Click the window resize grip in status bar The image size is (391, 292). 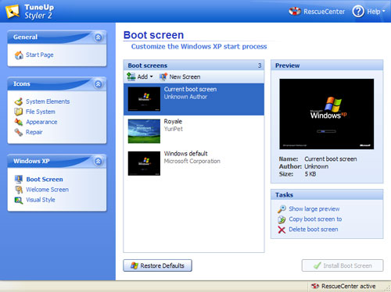(x=387, y=288)
